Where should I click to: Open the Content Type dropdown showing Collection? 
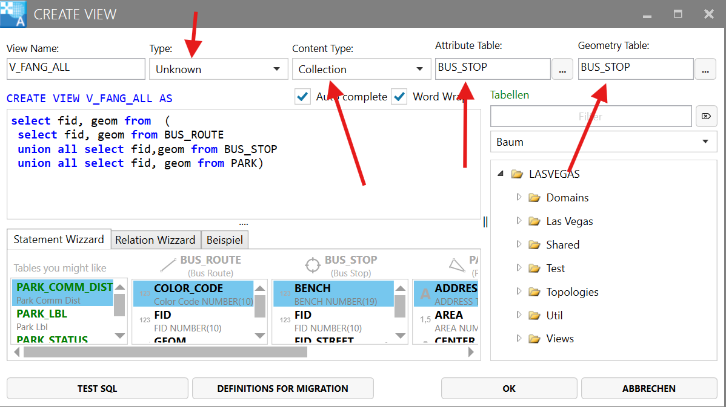point(361,69)
